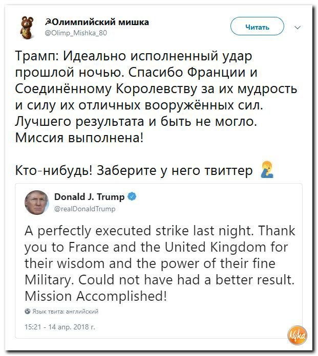318x356 pixels.
Task: Open Donald J. Trump's profile photo
Action: pos(36,203)
